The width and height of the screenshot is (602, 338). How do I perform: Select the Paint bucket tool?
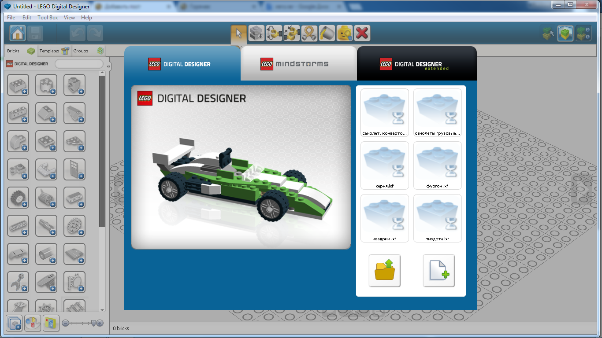coord(327,33)
